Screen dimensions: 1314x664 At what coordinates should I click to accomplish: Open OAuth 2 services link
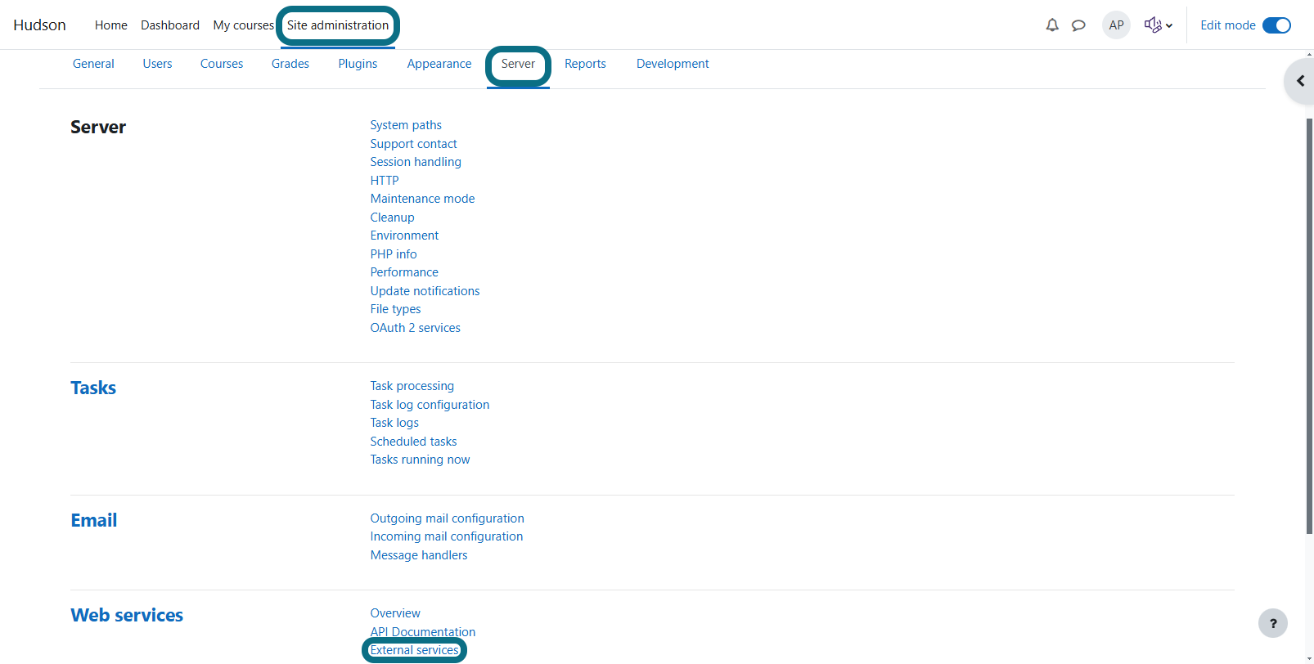pos(415,328)
